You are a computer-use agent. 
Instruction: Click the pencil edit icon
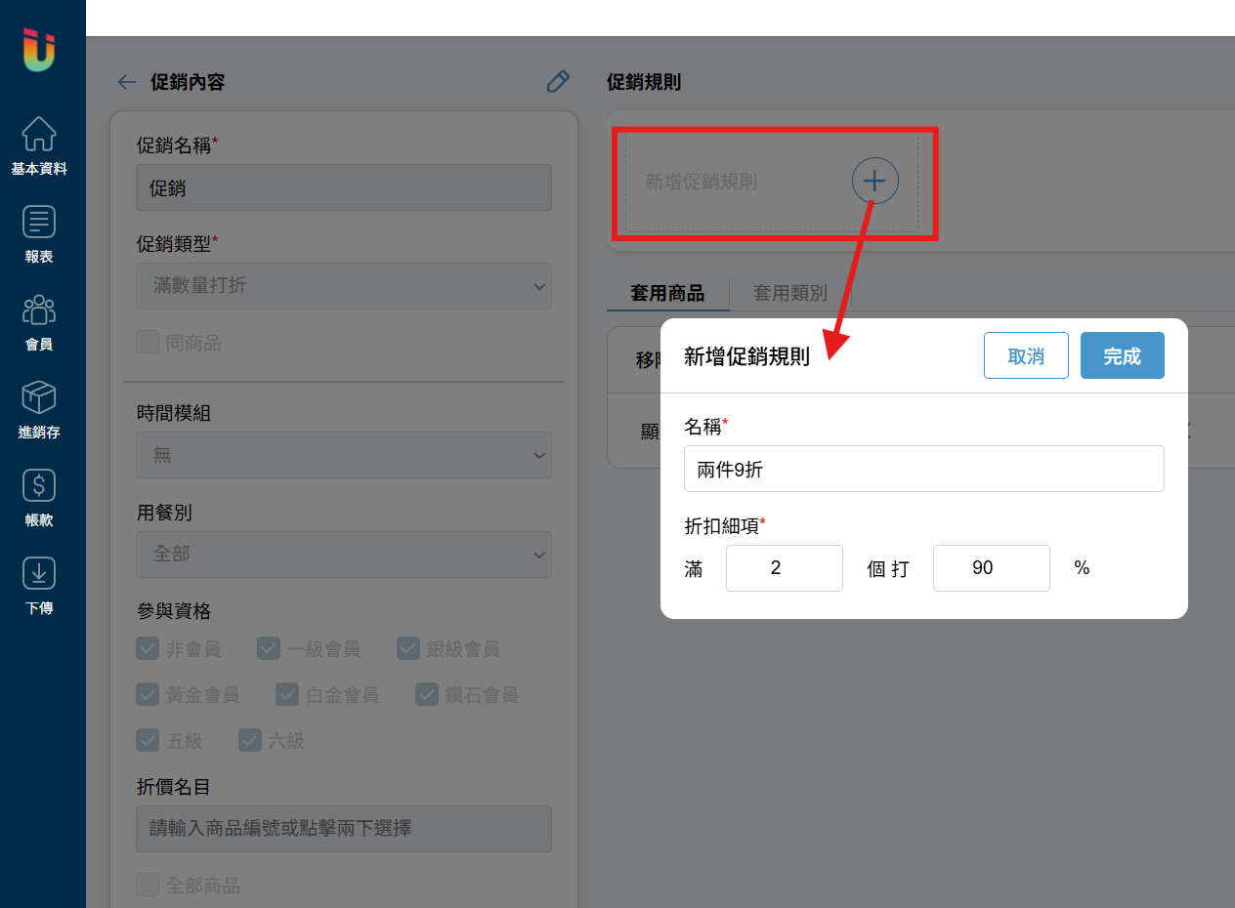(558, 82)
